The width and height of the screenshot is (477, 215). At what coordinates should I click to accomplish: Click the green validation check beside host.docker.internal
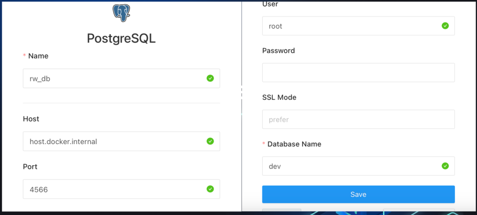pyautogui.click(x=210, y=141)
